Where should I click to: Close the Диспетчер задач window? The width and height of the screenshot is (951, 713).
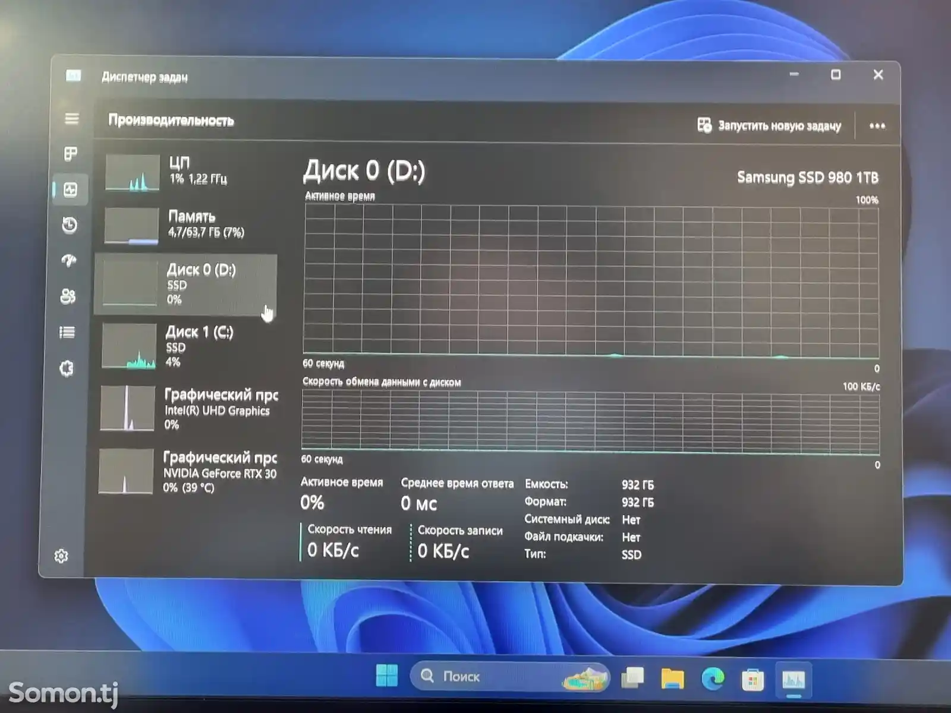[878, 75]
